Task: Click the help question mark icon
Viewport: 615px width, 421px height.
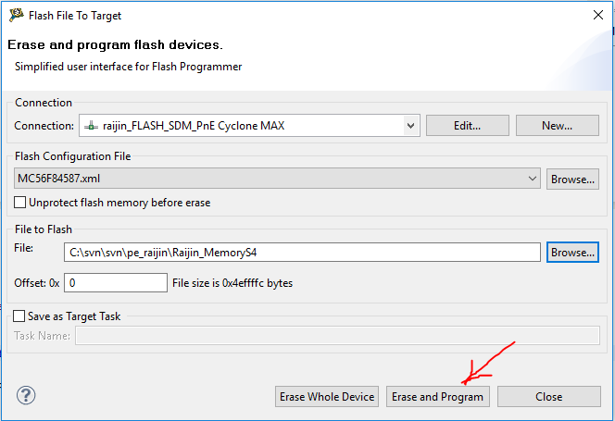Action: (26, 396)
